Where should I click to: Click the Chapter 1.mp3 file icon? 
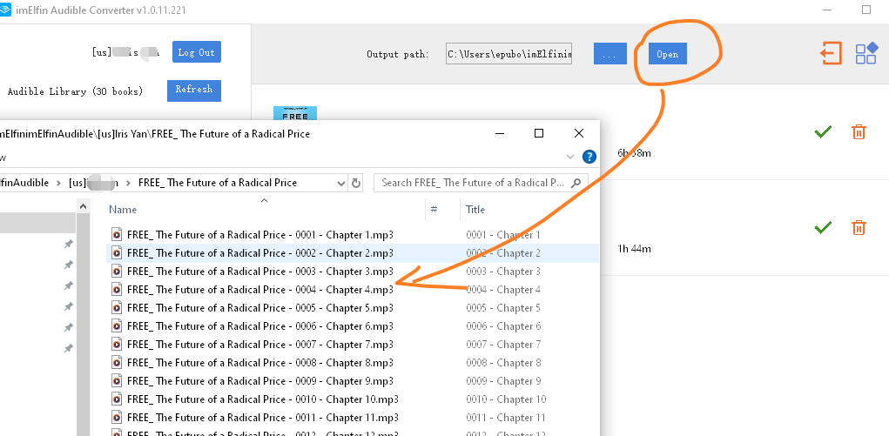pos(116,235)
